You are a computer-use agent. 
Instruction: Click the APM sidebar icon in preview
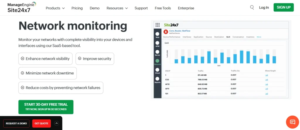point(157,43)
